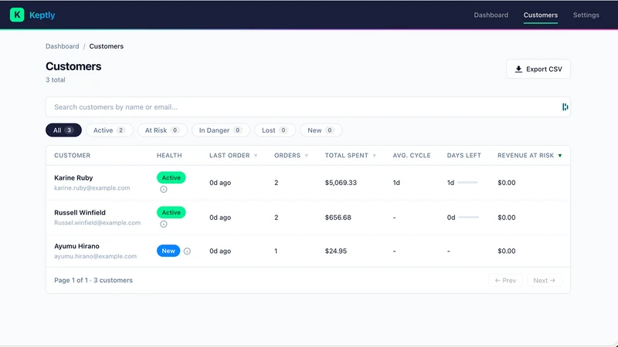Click the green sort arrow on Revenue at Risk

pos(559,156)
